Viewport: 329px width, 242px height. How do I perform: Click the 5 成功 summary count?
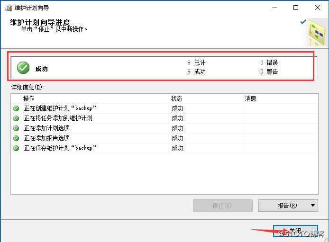tap(196, 72)
